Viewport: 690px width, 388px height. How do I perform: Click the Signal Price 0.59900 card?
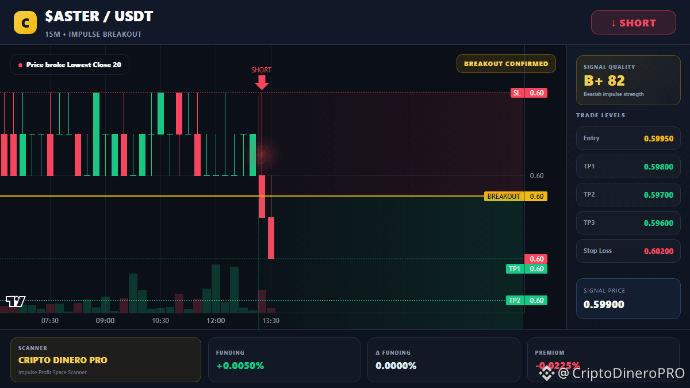pyautogui.click(x=628, y=298)
